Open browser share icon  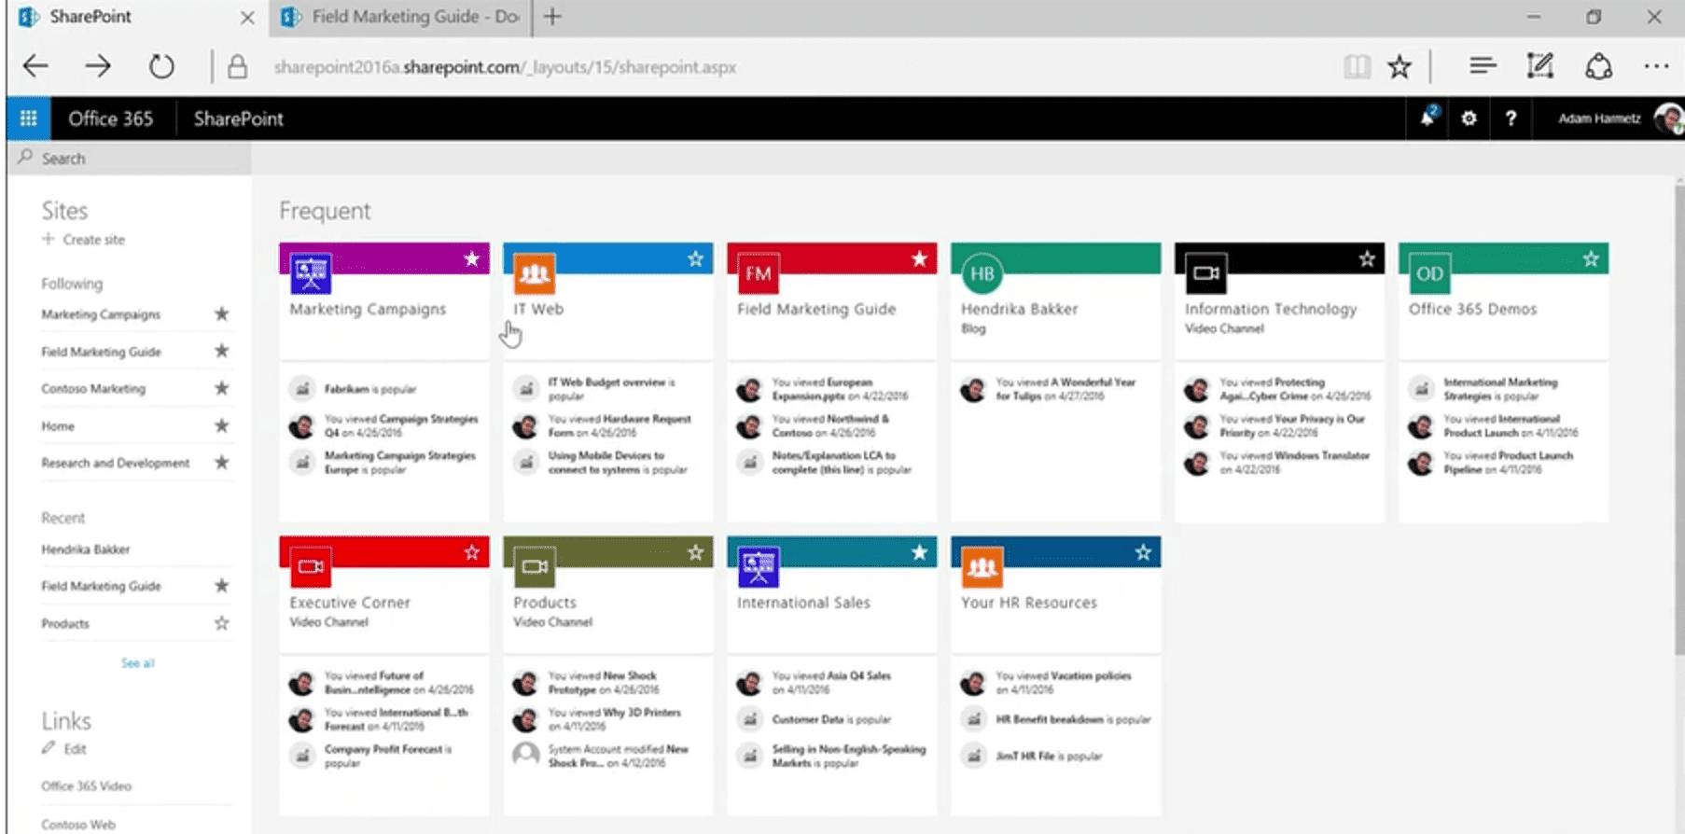pos(1598,66)
